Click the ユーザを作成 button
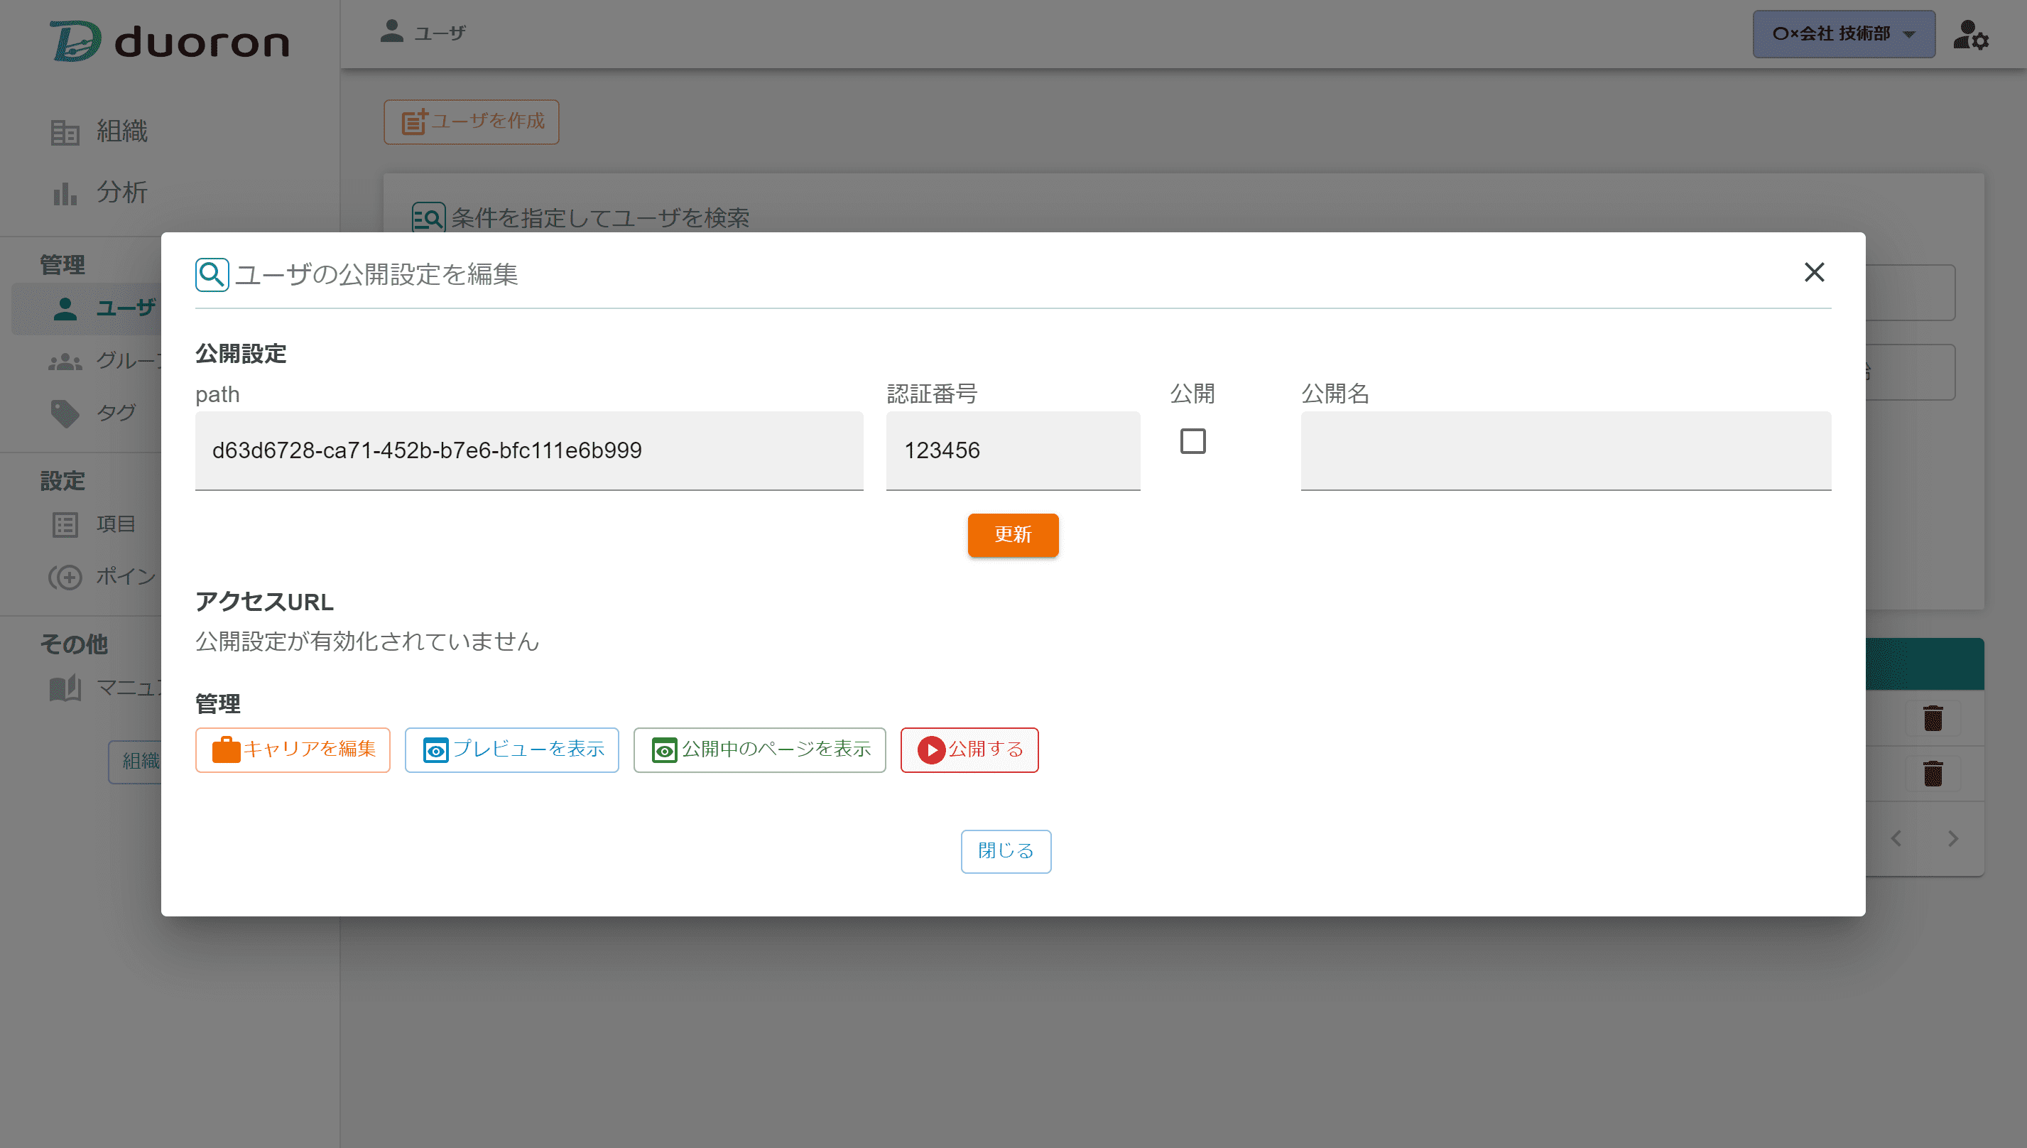2027x1148 pixels. point(472,121)
